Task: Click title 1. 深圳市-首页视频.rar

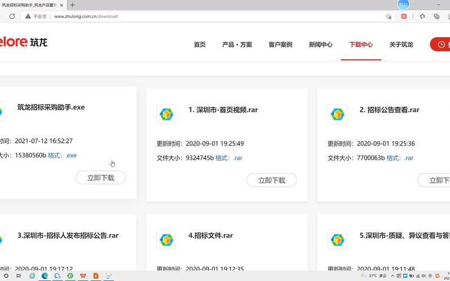Action: (223, 110)
